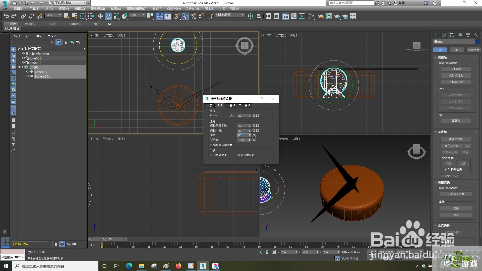Click the 0 / 100 time slider
The width and height of the screenshot is (482, 271).
[x=107, y=239]
